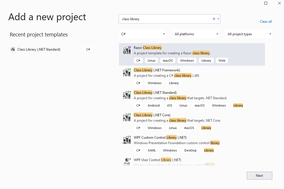This screenshot has width=284, height=189.
Task: Open the search history dropdown arrow
Action: point(218,19)
